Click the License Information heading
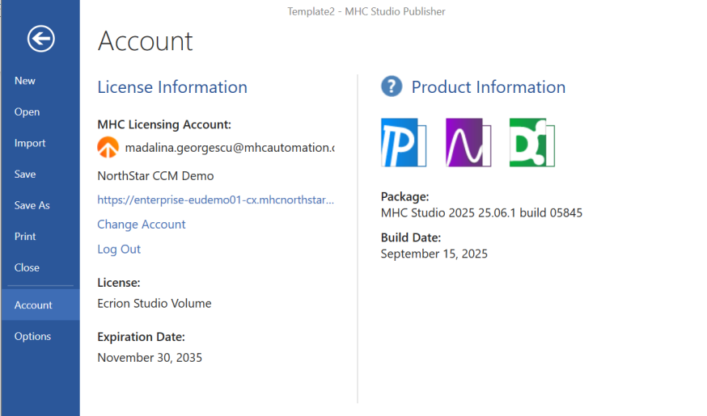 [x=172, y=87]
